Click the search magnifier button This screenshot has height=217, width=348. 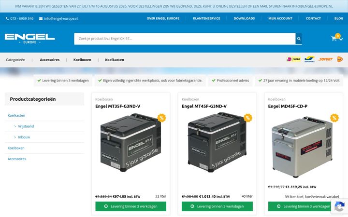[299, 39]
